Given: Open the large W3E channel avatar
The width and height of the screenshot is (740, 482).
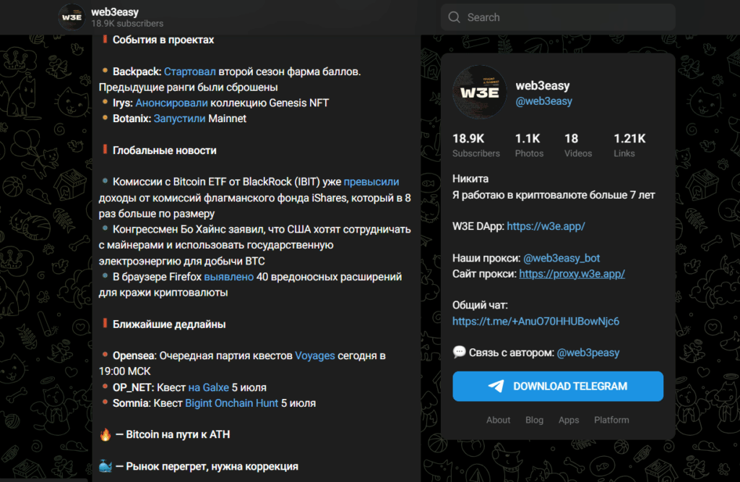Looking at the screenshot, I should click(480, 92).
